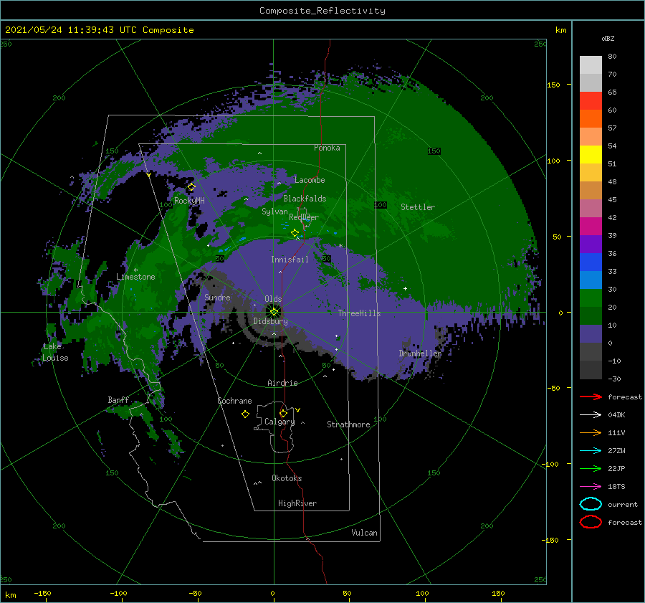Click the orange 60-57 dBZ color swatch
Viewport: 645px width, 603px height.
coord(591,119)
